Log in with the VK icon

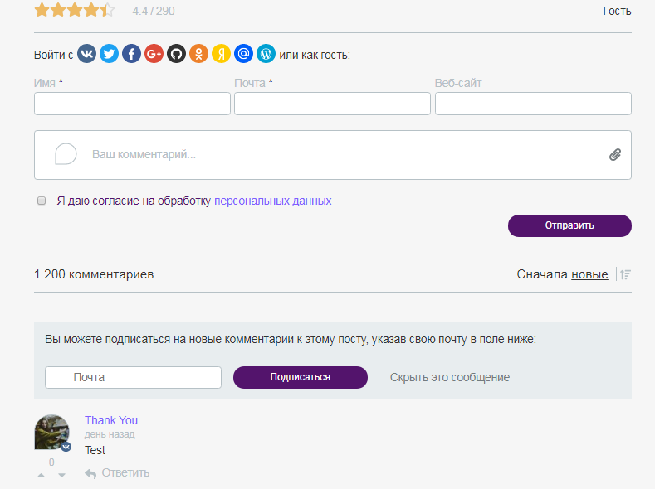pyautogui.click(x=87, y=54)
